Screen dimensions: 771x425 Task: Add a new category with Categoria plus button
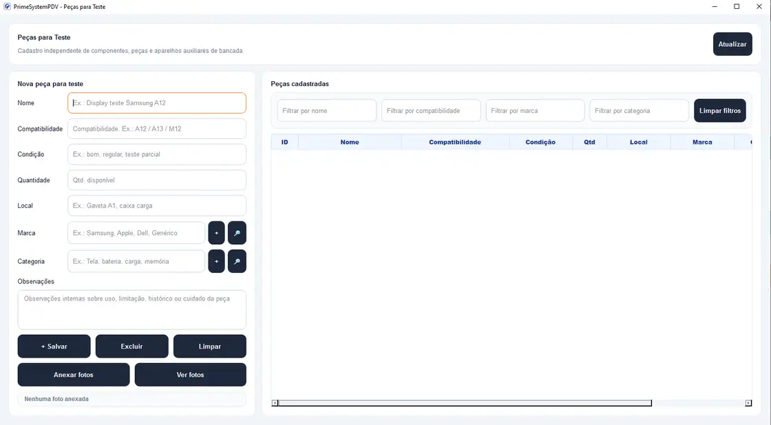pyautogui.click(x=216, y=261)
